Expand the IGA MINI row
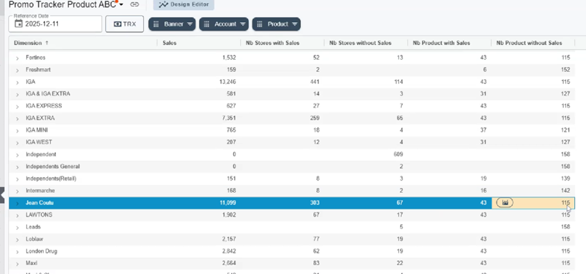The image size is (586, 274). click(17, 131)
